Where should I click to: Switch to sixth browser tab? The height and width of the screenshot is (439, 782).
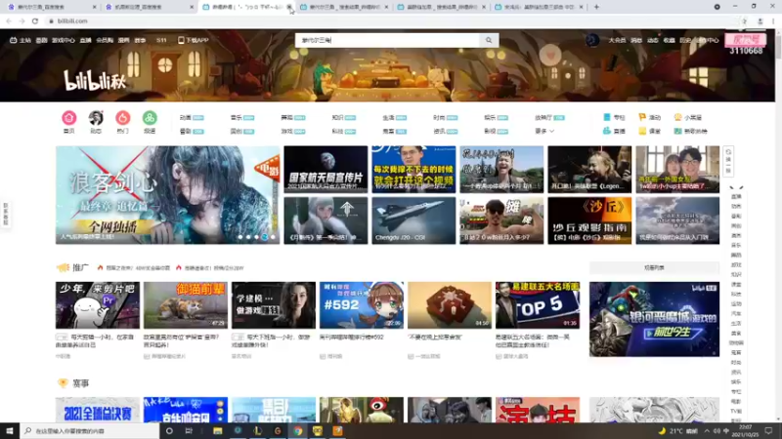tap(538, 7)
